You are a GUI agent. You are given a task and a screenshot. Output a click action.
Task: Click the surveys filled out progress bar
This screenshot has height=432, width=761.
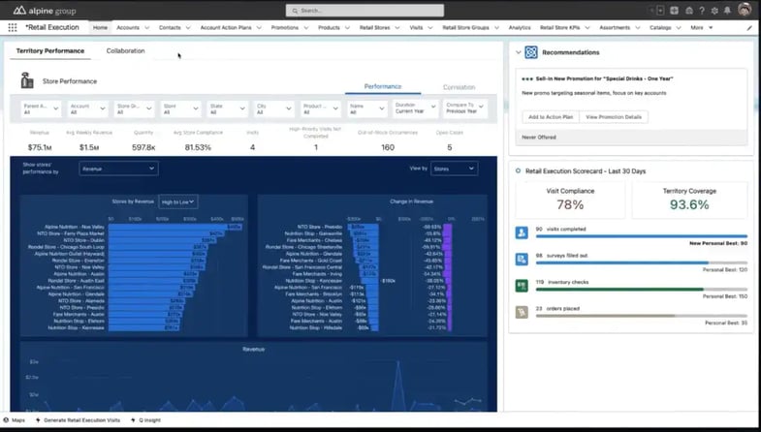click(x=641, y=262)
